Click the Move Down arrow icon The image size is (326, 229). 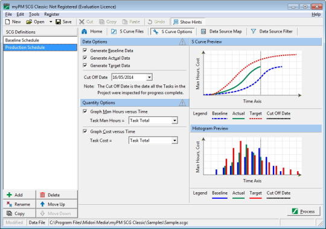pyautogui.click(x=42, y=213)
